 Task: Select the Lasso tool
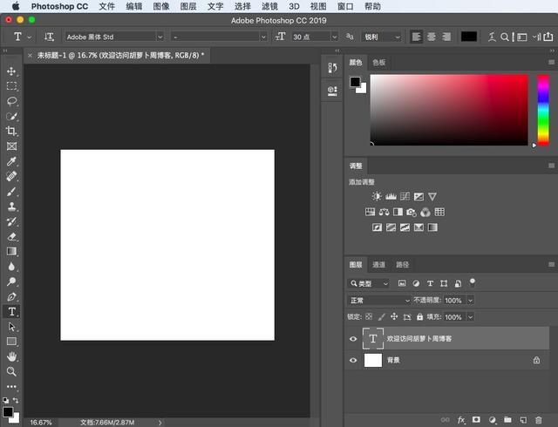(11, 101)
